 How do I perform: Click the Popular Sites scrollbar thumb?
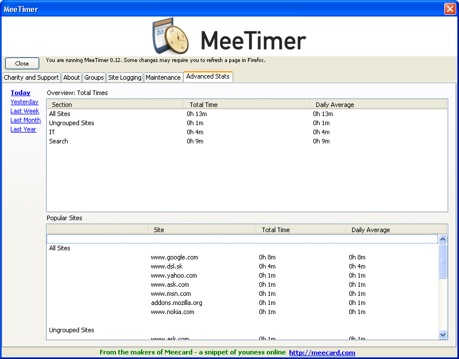coord(443,261)
